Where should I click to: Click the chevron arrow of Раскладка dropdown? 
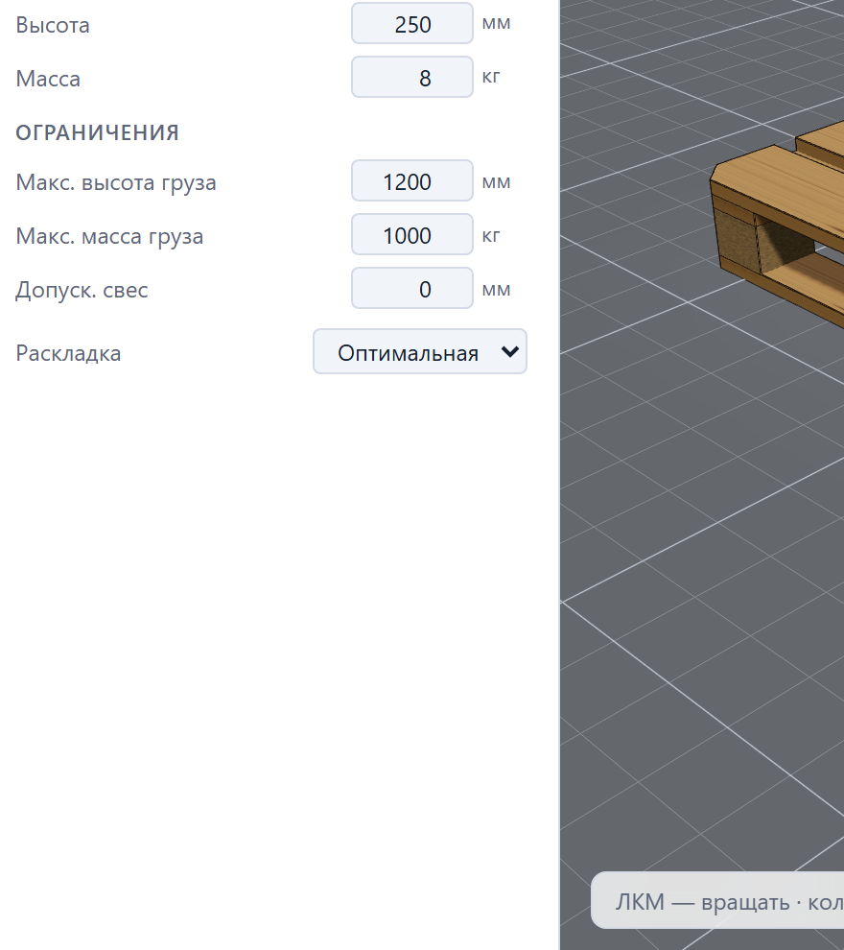point(510,351)
